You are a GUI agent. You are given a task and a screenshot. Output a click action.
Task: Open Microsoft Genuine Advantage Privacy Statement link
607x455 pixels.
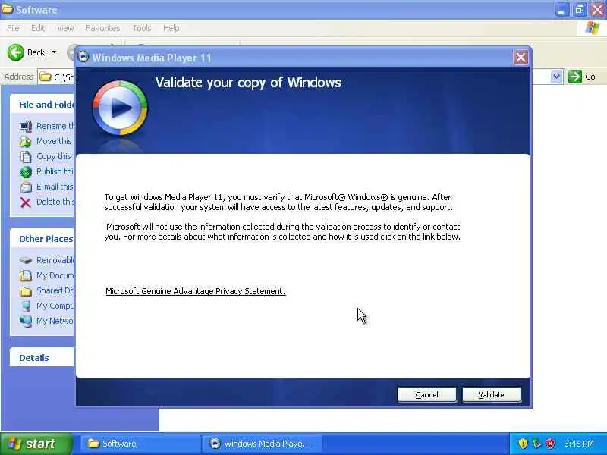[196, 291]
